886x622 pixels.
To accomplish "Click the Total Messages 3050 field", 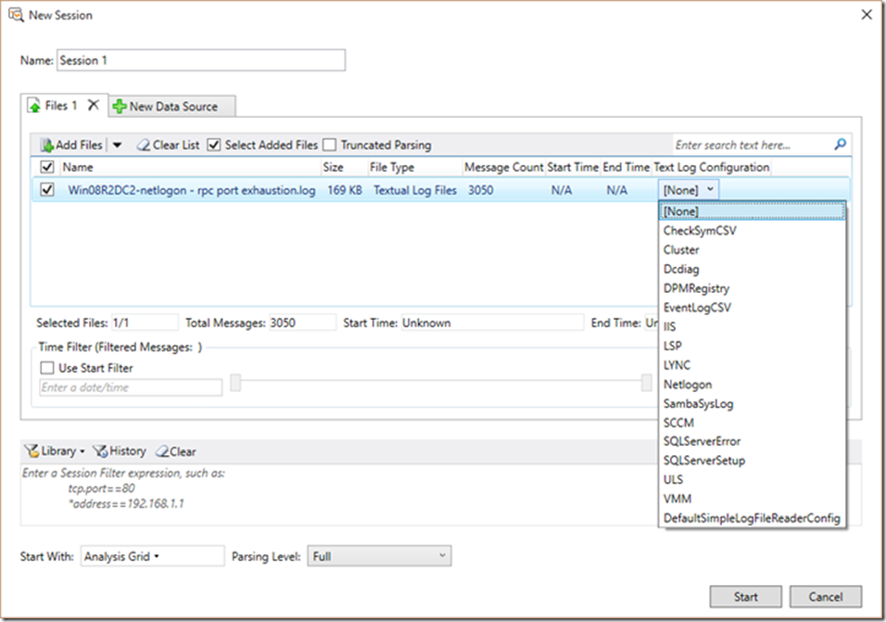I will 302,323.
